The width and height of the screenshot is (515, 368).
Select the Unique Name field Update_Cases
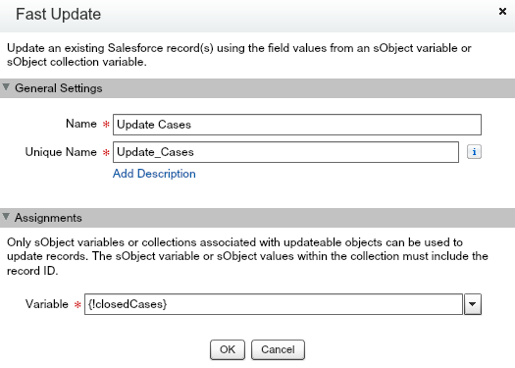(x=285, y=152)
